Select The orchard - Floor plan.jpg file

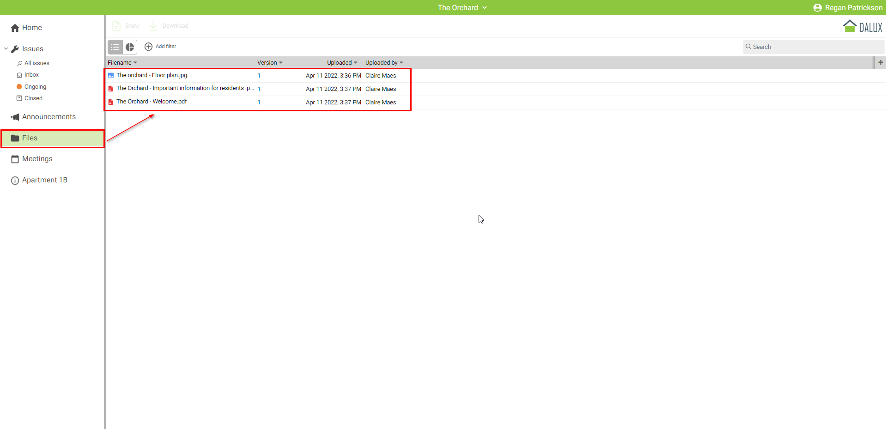[152, 75]
